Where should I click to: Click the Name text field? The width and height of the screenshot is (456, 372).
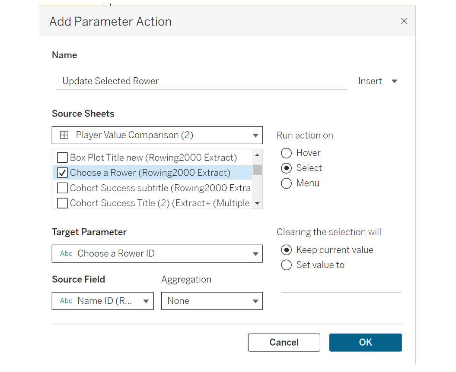(201, 81)
